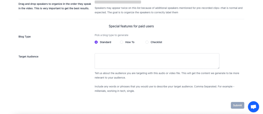Click the Submit button
This screenshot has height=114, width=263.
click(237, 105)
